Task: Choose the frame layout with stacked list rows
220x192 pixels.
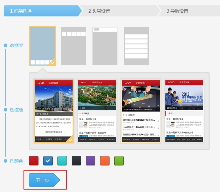Action: point(136,46)
